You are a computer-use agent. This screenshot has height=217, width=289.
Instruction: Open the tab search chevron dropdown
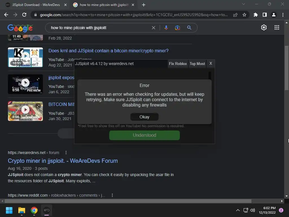(x=244, y=4)
